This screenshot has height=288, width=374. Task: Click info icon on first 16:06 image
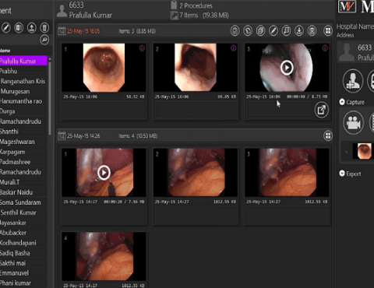(x=142, y=48)
